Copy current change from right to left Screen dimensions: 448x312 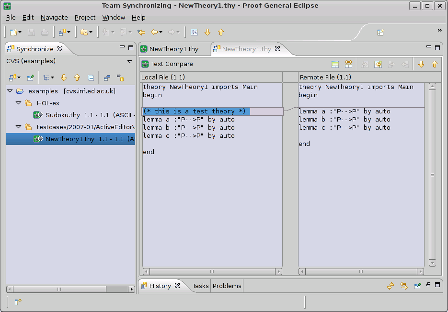click(x=378, y=64)
